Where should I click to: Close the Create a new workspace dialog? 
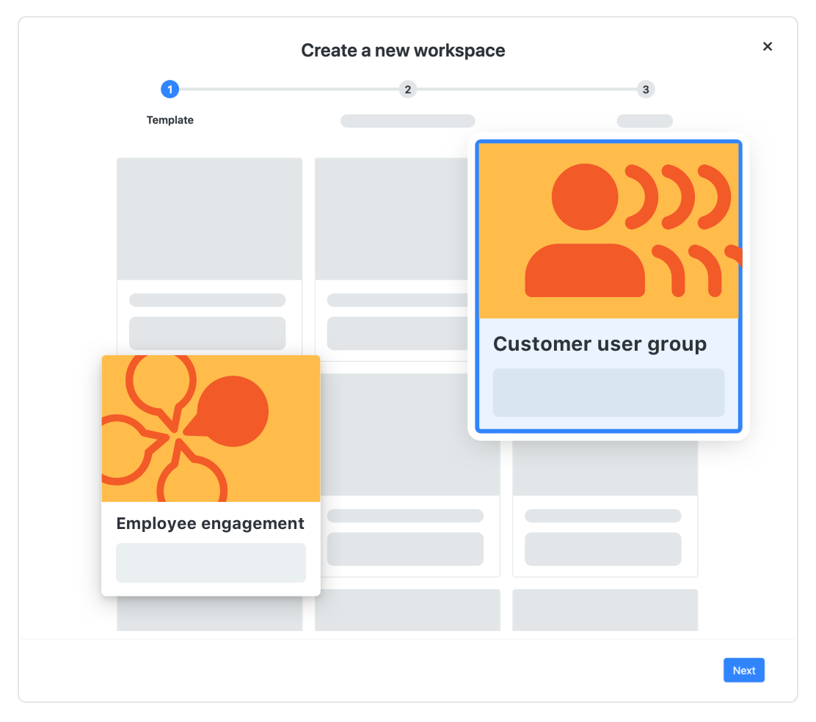768,46
